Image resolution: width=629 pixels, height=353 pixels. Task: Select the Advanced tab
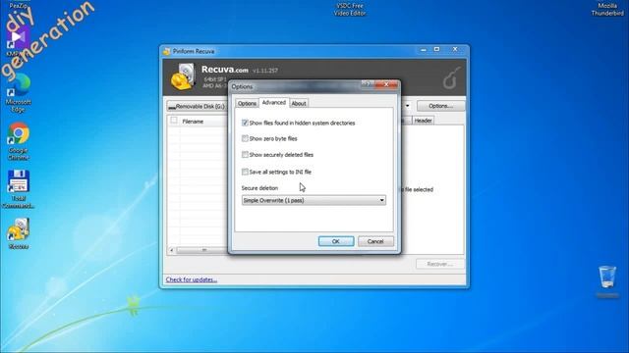point(273,102)
